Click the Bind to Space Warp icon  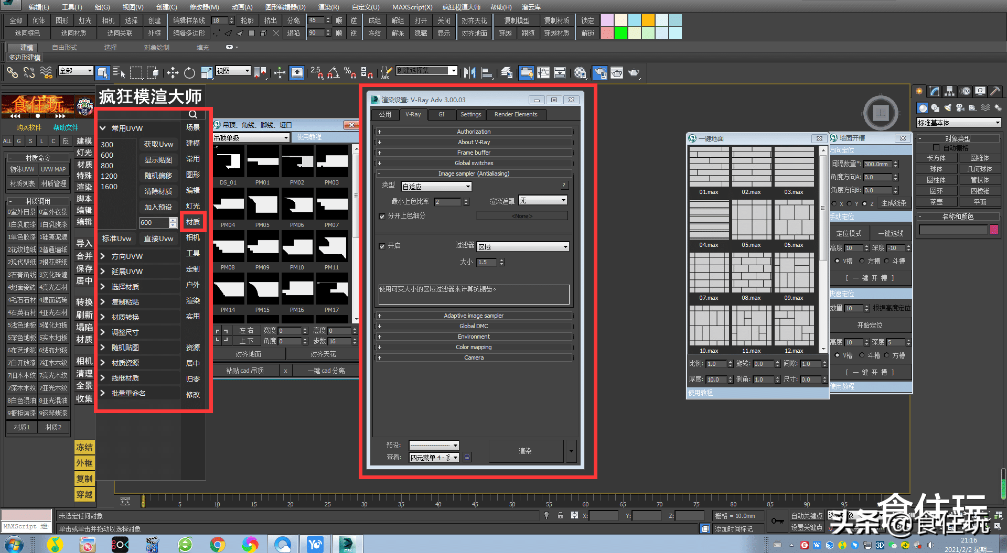[x=46, y=72]
